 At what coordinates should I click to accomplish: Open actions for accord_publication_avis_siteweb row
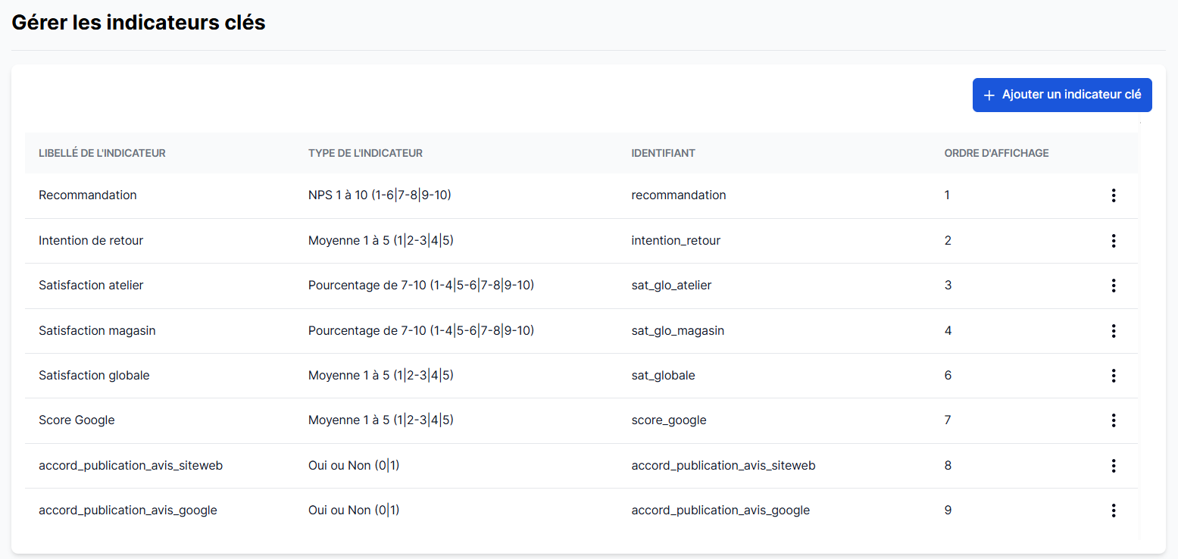[1113, 466]
